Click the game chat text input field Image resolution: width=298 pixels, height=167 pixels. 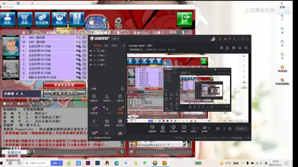pos(76,152)
